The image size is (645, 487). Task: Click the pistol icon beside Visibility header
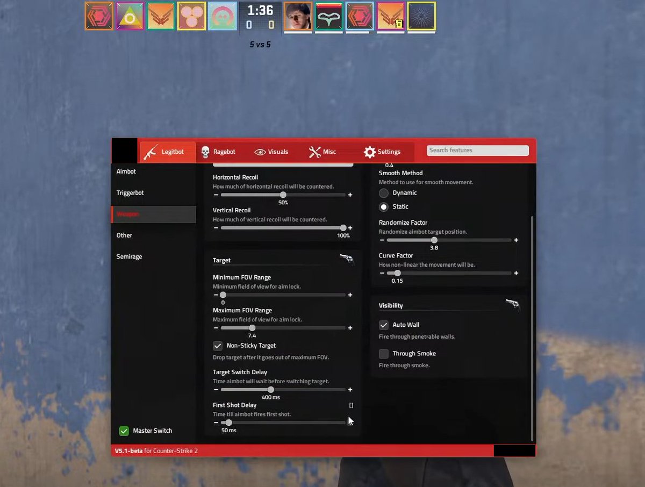[x=513, y=304]
